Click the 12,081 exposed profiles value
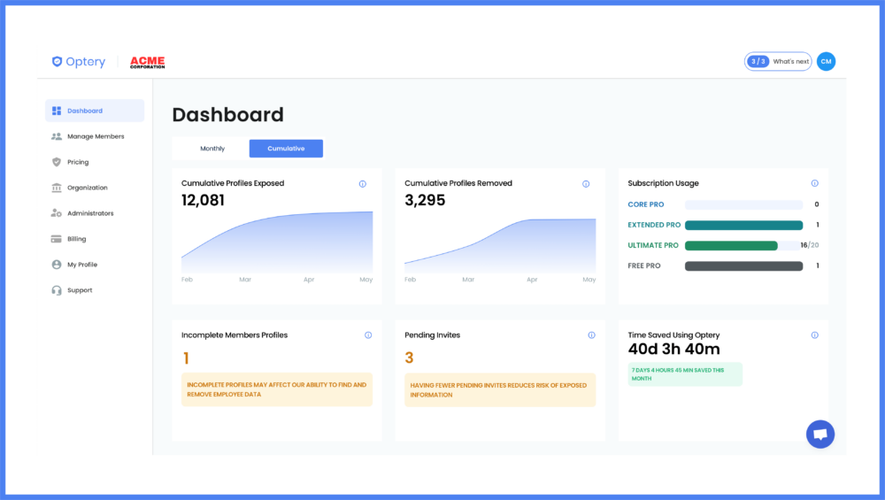Viewport: 885px width, 500px height. click(203, 200)
